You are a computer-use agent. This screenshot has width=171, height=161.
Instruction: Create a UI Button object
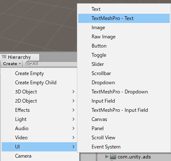(124, 46)
